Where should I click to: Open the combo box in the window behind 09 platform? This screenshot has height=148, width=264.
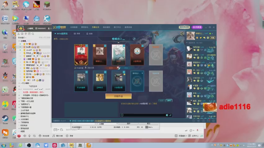tap(107, 124)
